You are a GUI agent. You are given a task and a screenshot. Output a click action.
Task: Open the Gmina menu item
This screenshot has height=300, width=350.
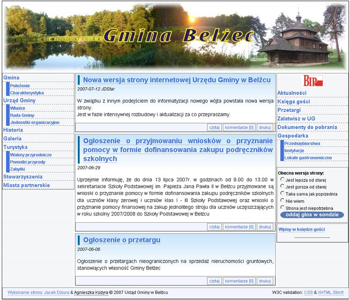pos(11,78)
